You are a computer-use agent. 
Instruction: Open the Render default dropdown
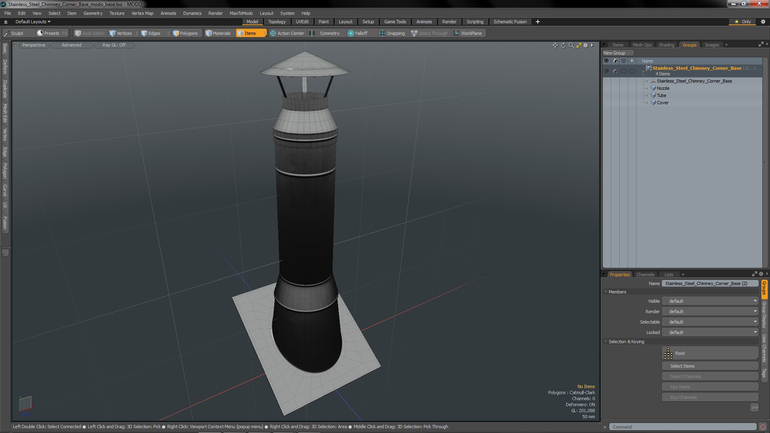coord(713,312)
